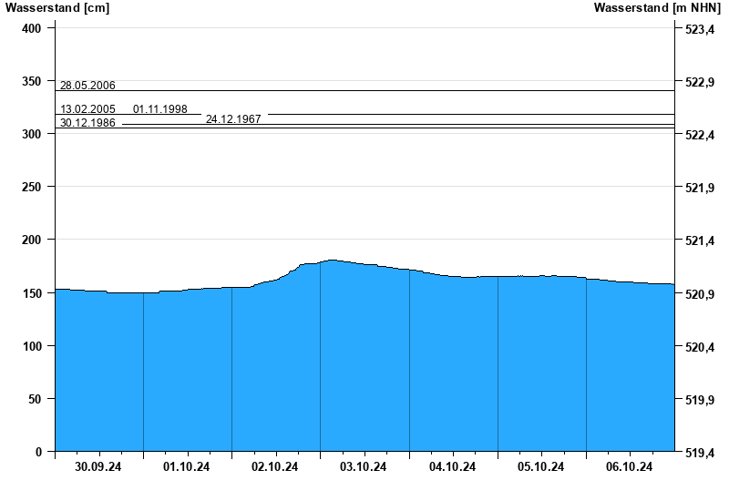Image resolution: width=729 pixels, height=501 pixels.
Task: Click the 02.10.24 date label
Action: (x=275, y=467)
